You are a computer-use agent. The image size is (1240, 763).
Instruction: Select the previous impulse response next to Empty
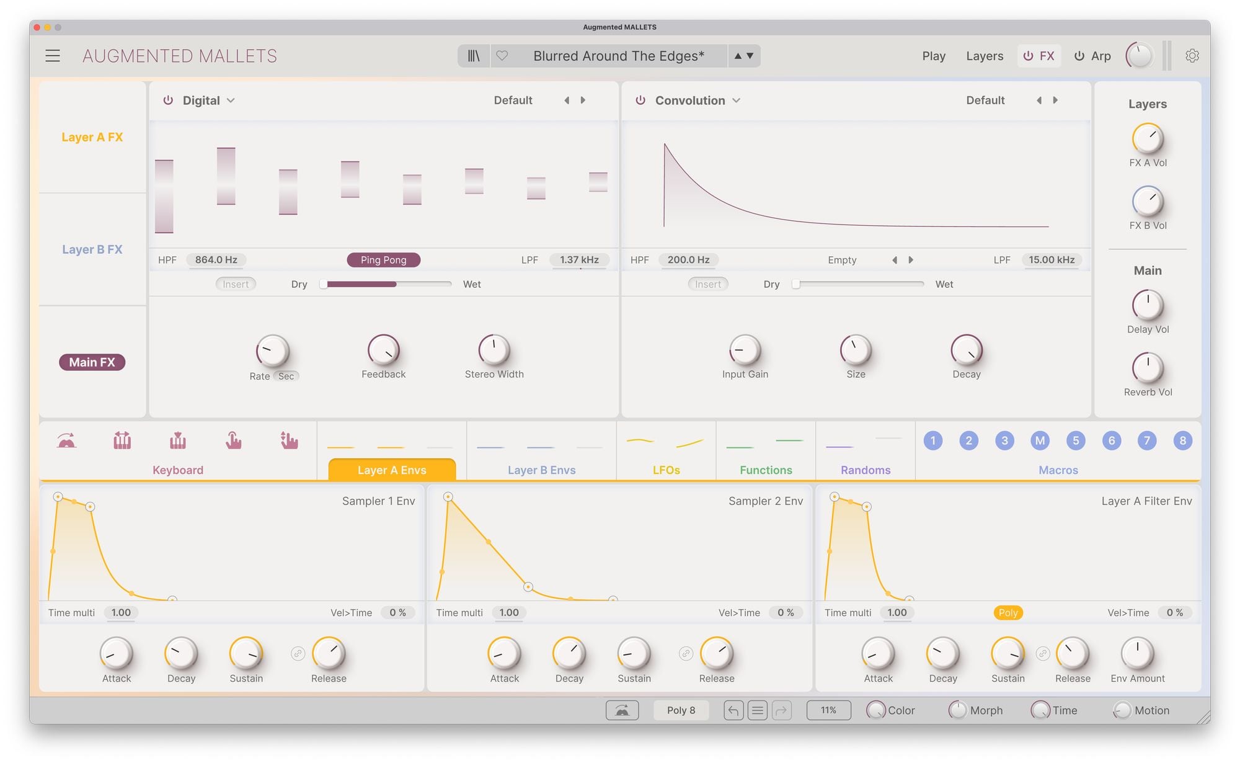tap(895, 260)
